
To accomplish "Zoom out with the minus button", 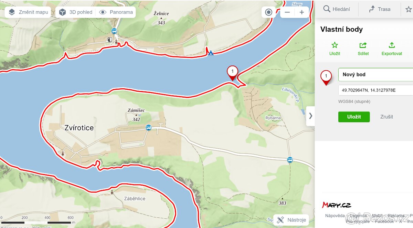I will pos(287,12).
